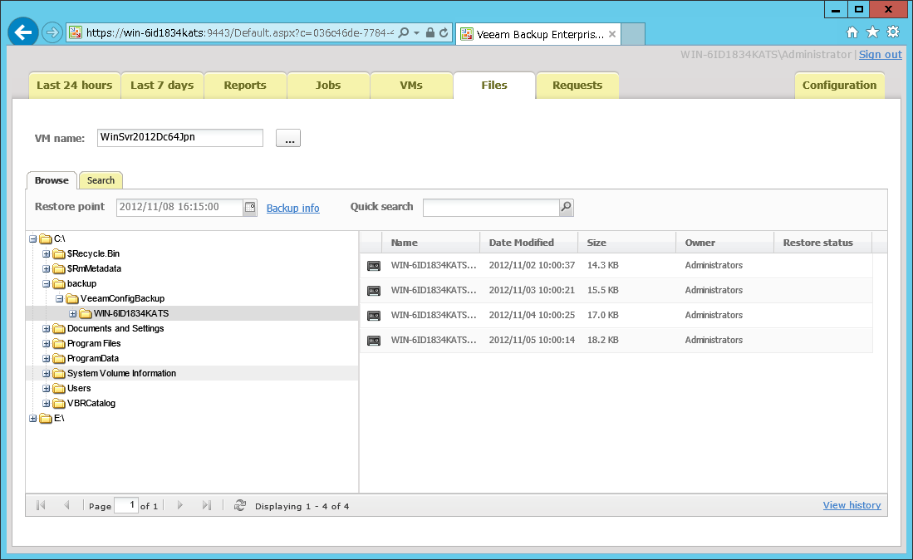Image resolution: width=913 pixels, height=560 pixels.
Task: Click the browser URL address field
Action: (239, 32)
